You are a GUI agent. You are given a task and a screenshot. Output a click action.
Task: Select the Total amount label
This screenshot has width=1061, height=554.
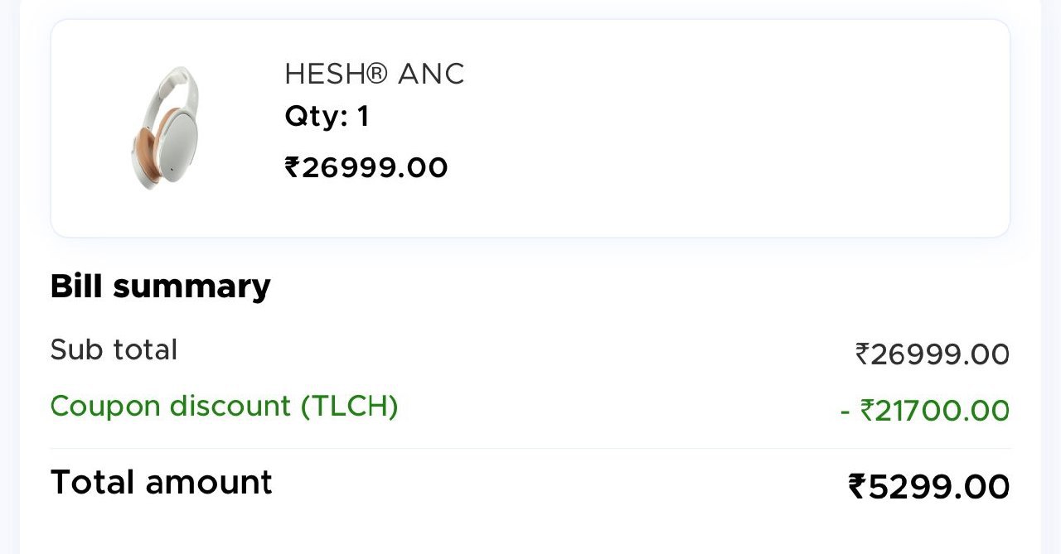pos(161,483)
